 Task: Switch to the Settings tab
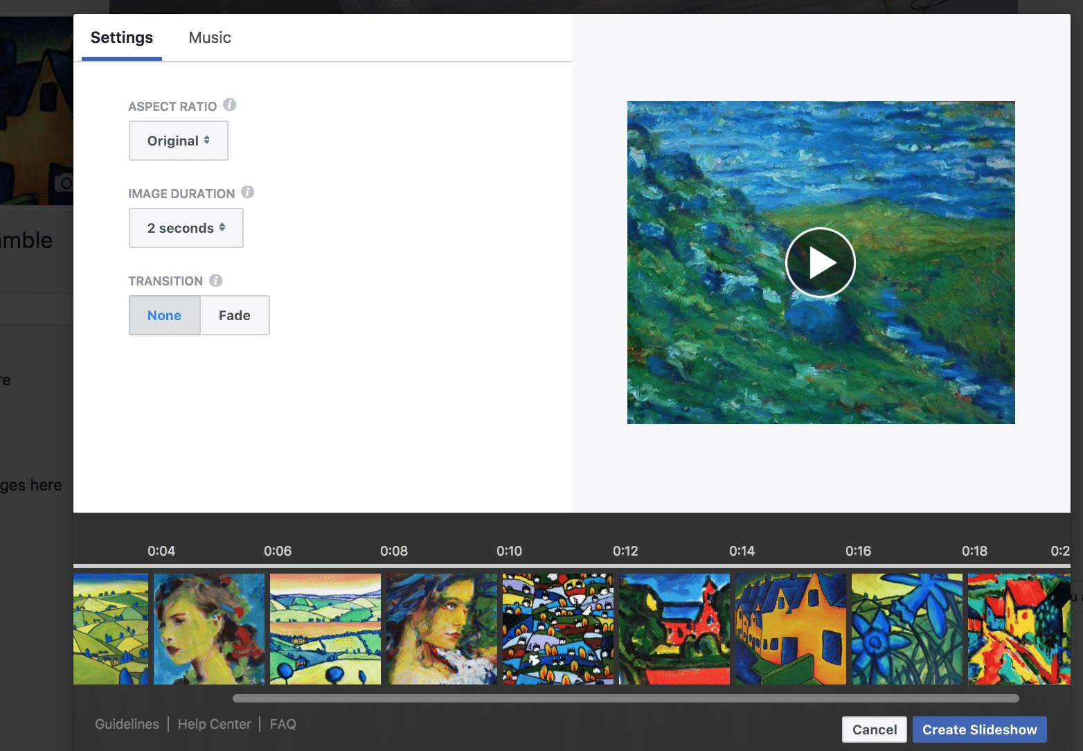coord(122,37)
